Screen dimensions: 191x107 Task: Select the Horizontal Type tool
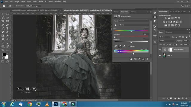click(x=3, y=43)
